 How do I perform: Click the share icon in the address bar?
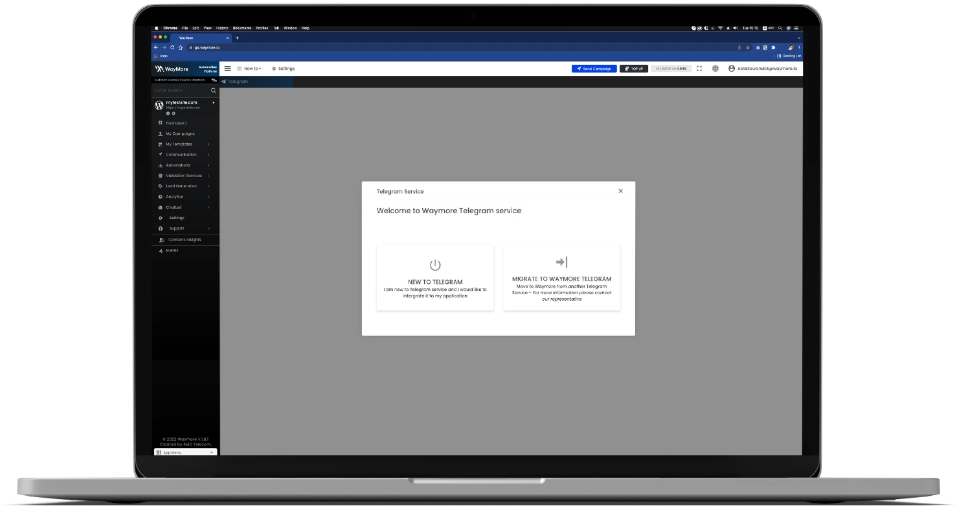click(x=740, y=47)
